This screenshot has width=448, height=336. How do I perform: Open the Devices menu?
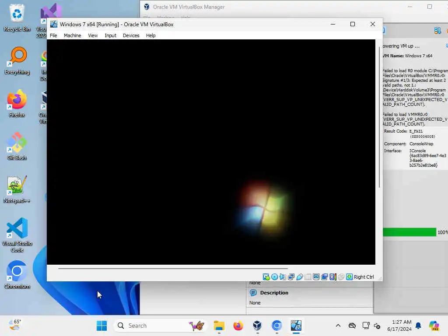[131, 35]
